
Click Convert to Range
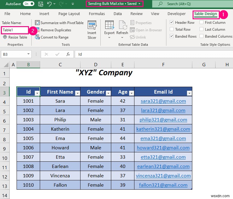[x=52, y=37]
